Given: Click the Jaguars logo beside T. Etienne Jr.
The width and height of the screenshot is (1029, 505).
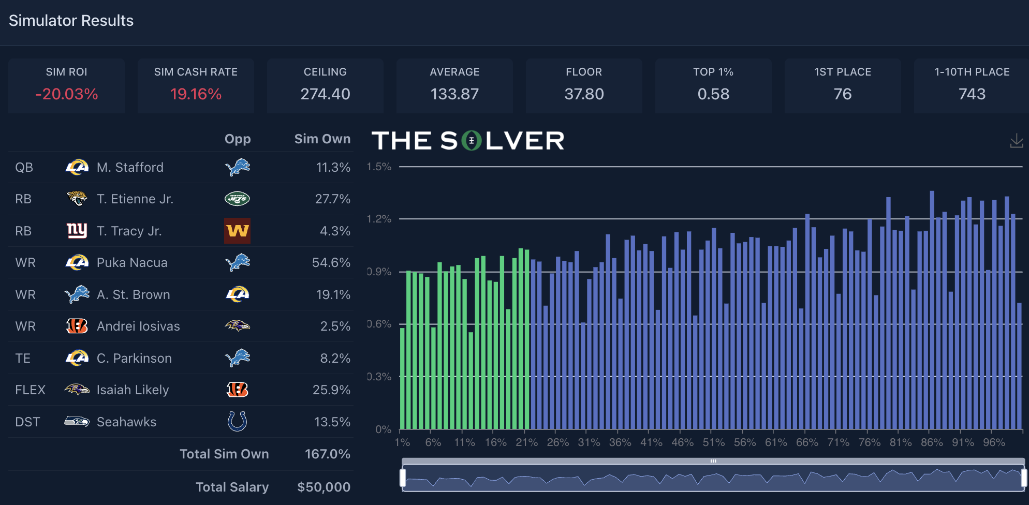Looking at the screenshot, I should click(x=77, y=199).
